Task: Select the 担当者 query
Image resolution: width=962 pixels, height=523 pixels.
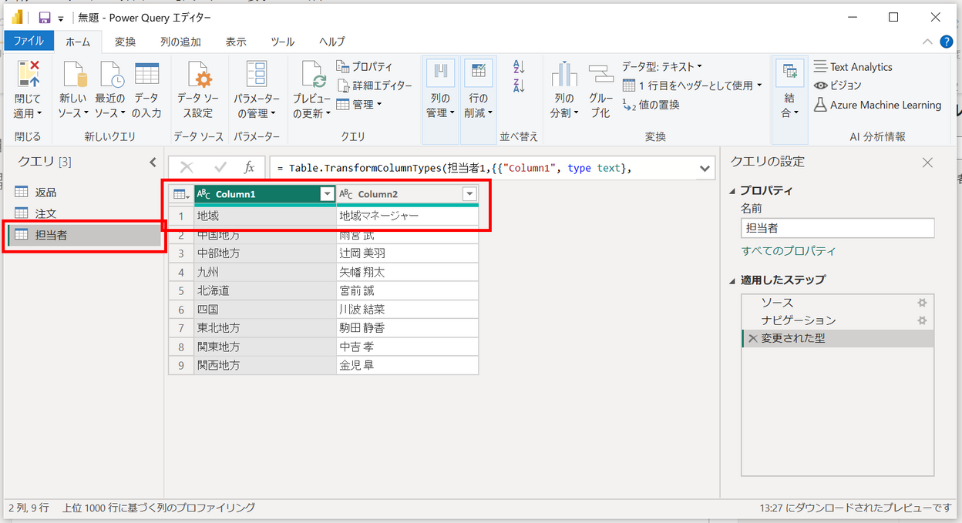Action: coord(84,235)
